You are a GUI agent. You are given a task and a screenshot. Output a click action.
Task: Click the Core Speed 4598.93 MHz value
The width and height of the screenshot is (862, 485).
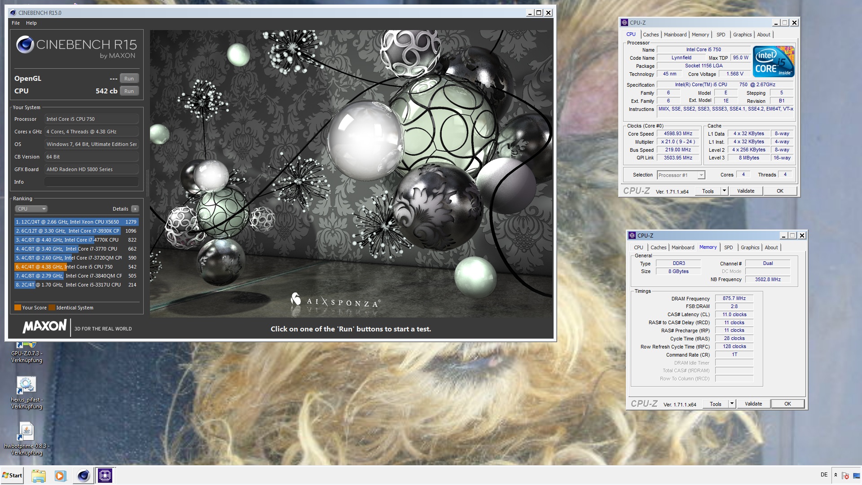tap(678, 134)
